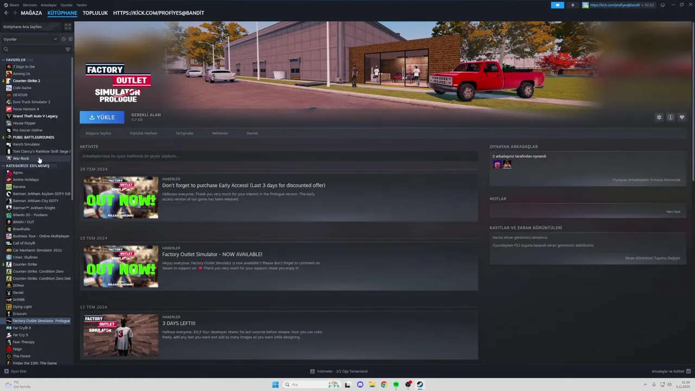Viewport: 695px width, 391px height.
Task: Go back with the navigation arrow
Action: 6,13
